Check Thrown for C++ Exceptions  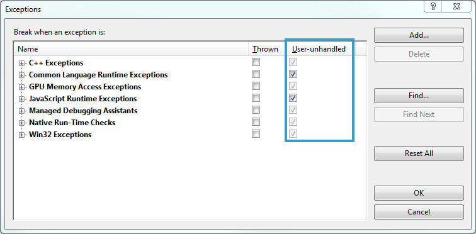click(x=256, y=62)
